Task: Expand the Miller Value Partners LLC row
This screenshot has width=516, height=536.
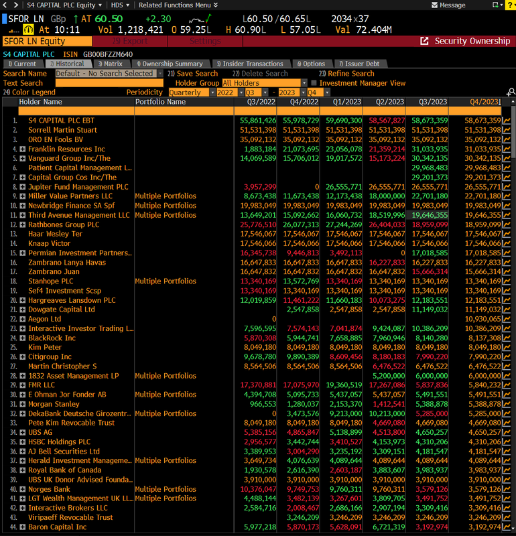Action: click(23, 196)
